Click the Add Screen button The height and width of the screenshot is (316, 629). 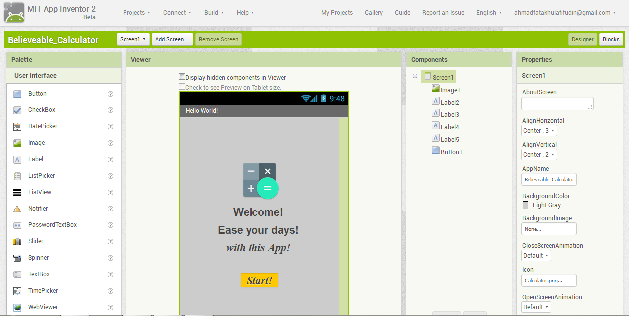pyautogui.click(x=172, y=39)
